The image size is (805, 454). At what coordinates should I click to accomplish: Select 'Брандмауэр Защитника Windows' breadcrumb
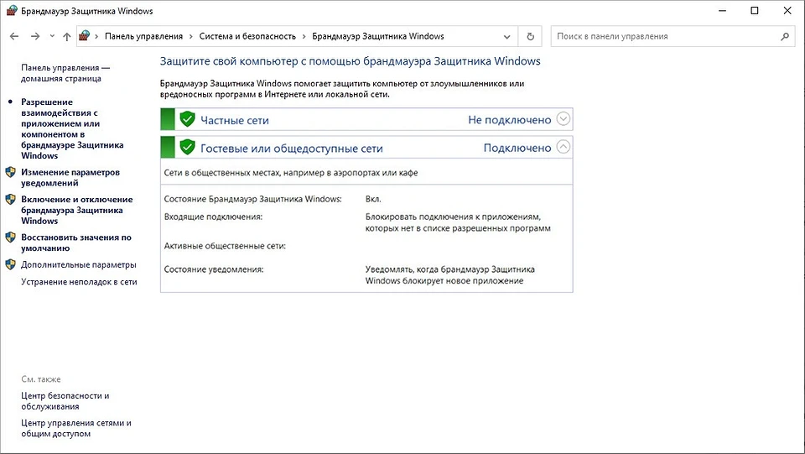click(x=378, y=36)
